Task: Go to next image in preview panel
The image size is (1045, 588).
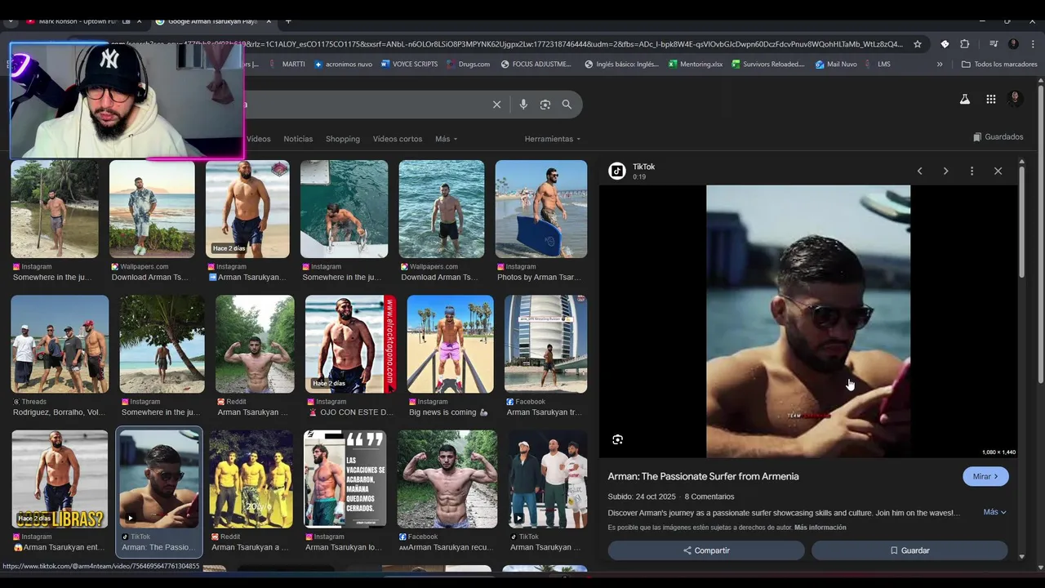Action: 945,171
